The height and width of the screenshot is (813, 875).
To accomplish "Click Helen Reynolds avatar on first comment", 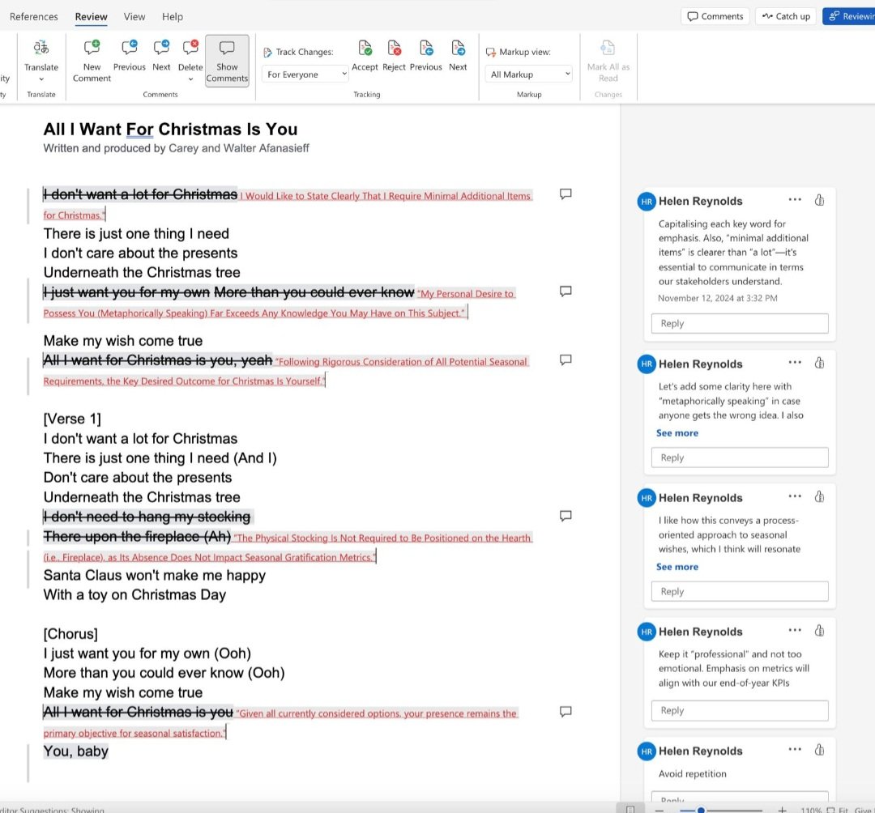I will tap(647, 202).
